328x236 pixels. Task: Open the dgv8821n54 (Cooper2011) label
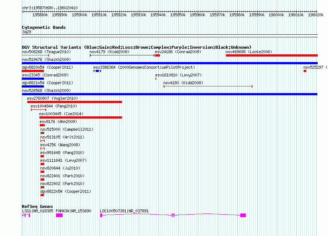[x=48, y=83]
